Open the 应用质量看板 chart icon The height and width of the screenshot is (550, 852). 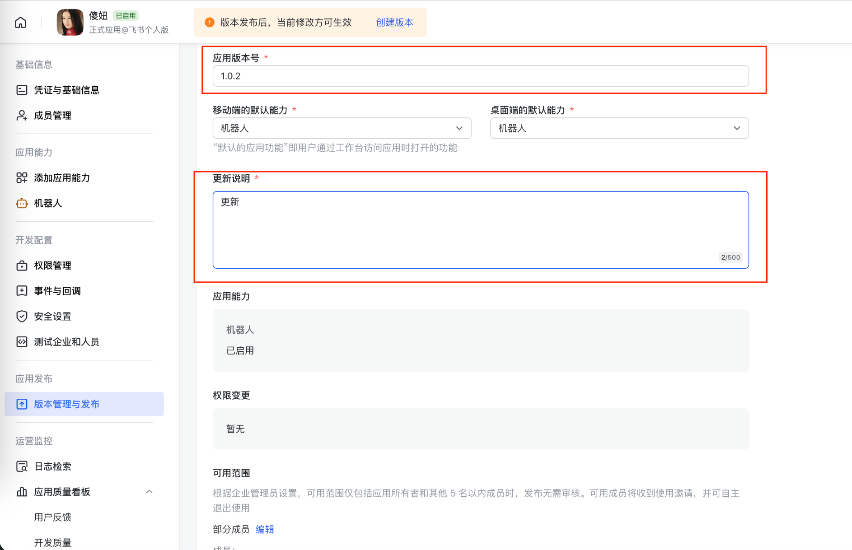click(22, 492)
